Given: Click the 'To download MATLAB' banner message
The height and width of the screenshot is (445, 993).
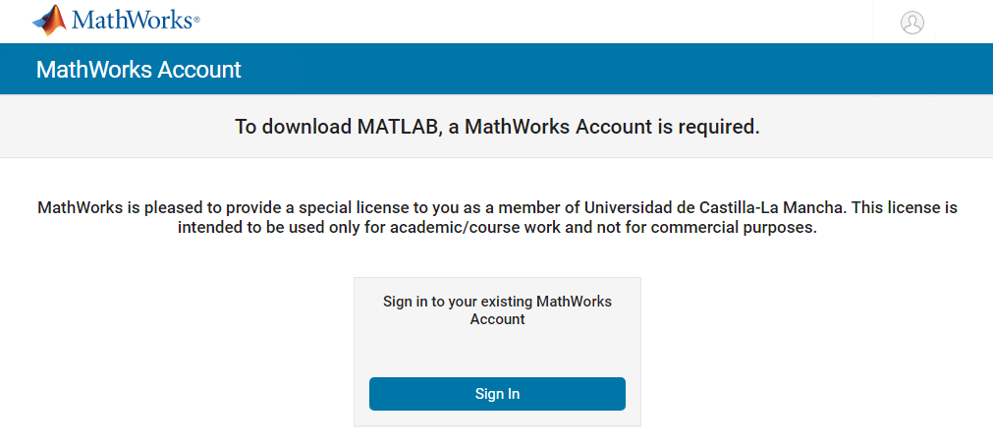Looking at the screenshot, I should point(497,127).
